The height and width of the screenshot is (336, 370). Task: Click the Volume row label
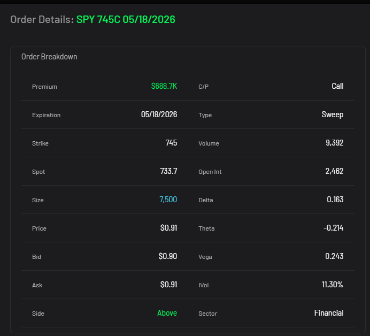click(209, 143)
